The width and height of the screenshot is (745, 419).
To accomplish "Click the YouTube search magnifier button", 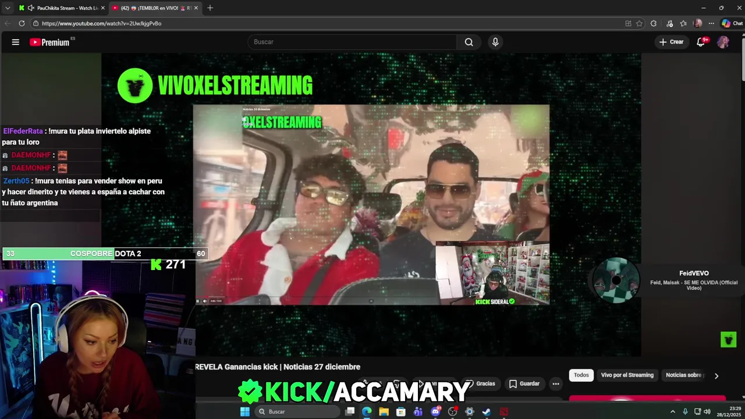I will coord(469,42).
